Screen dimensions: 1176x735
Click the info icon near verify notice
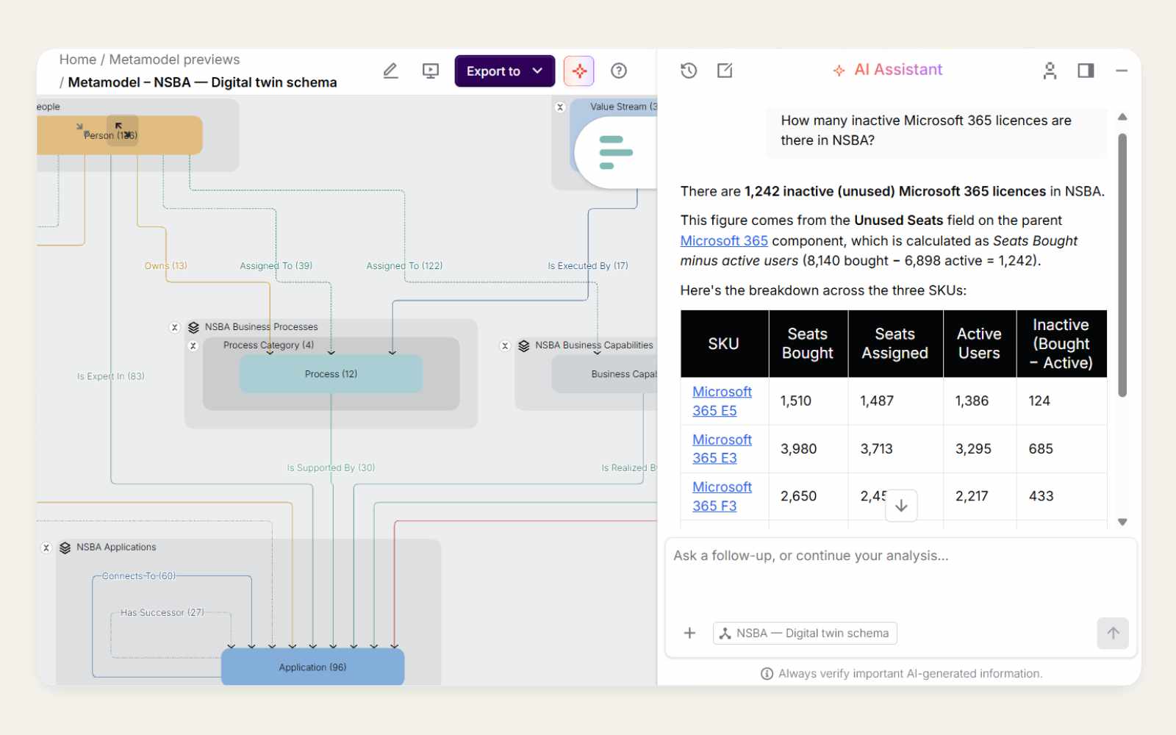767,674
